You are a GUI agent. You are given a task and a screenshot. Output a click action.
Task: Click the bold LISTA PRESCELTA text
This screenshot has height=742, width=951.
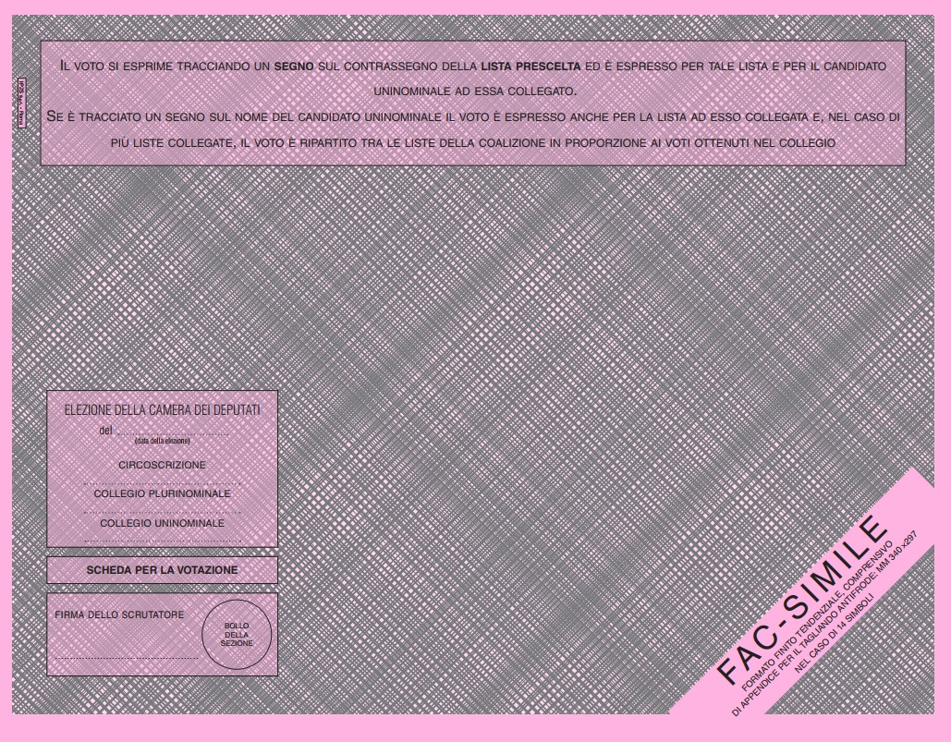(530, 67)
